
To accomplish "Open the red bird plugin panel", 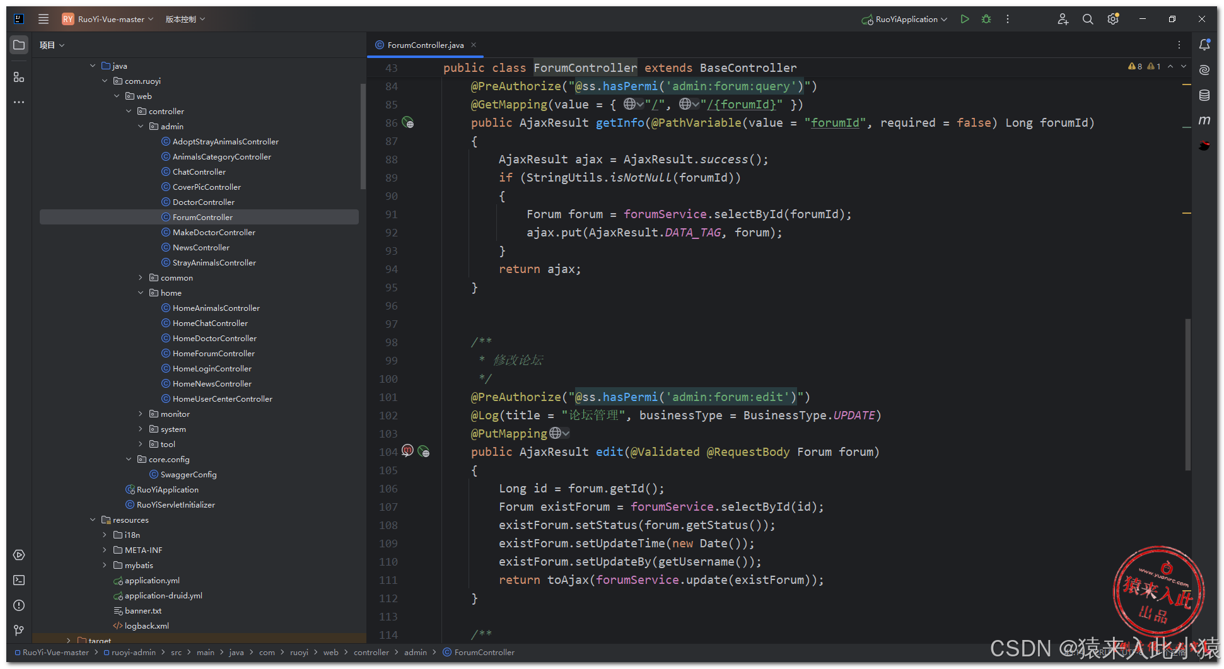I will pyautogui.click(x=1204, y=146).
